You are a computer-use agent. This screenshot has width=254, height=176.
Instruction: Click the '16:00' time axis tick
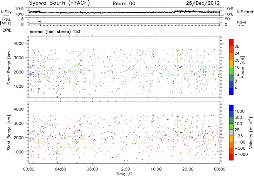click(x=156, y=169)
